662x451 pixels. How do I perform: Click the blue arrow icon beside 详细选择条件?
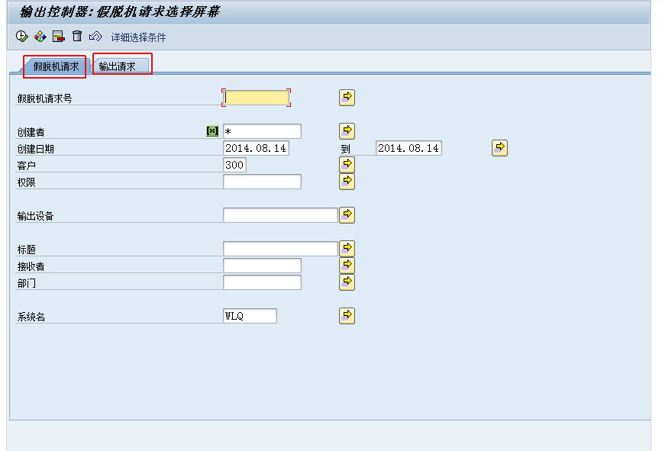pos(95,37)
